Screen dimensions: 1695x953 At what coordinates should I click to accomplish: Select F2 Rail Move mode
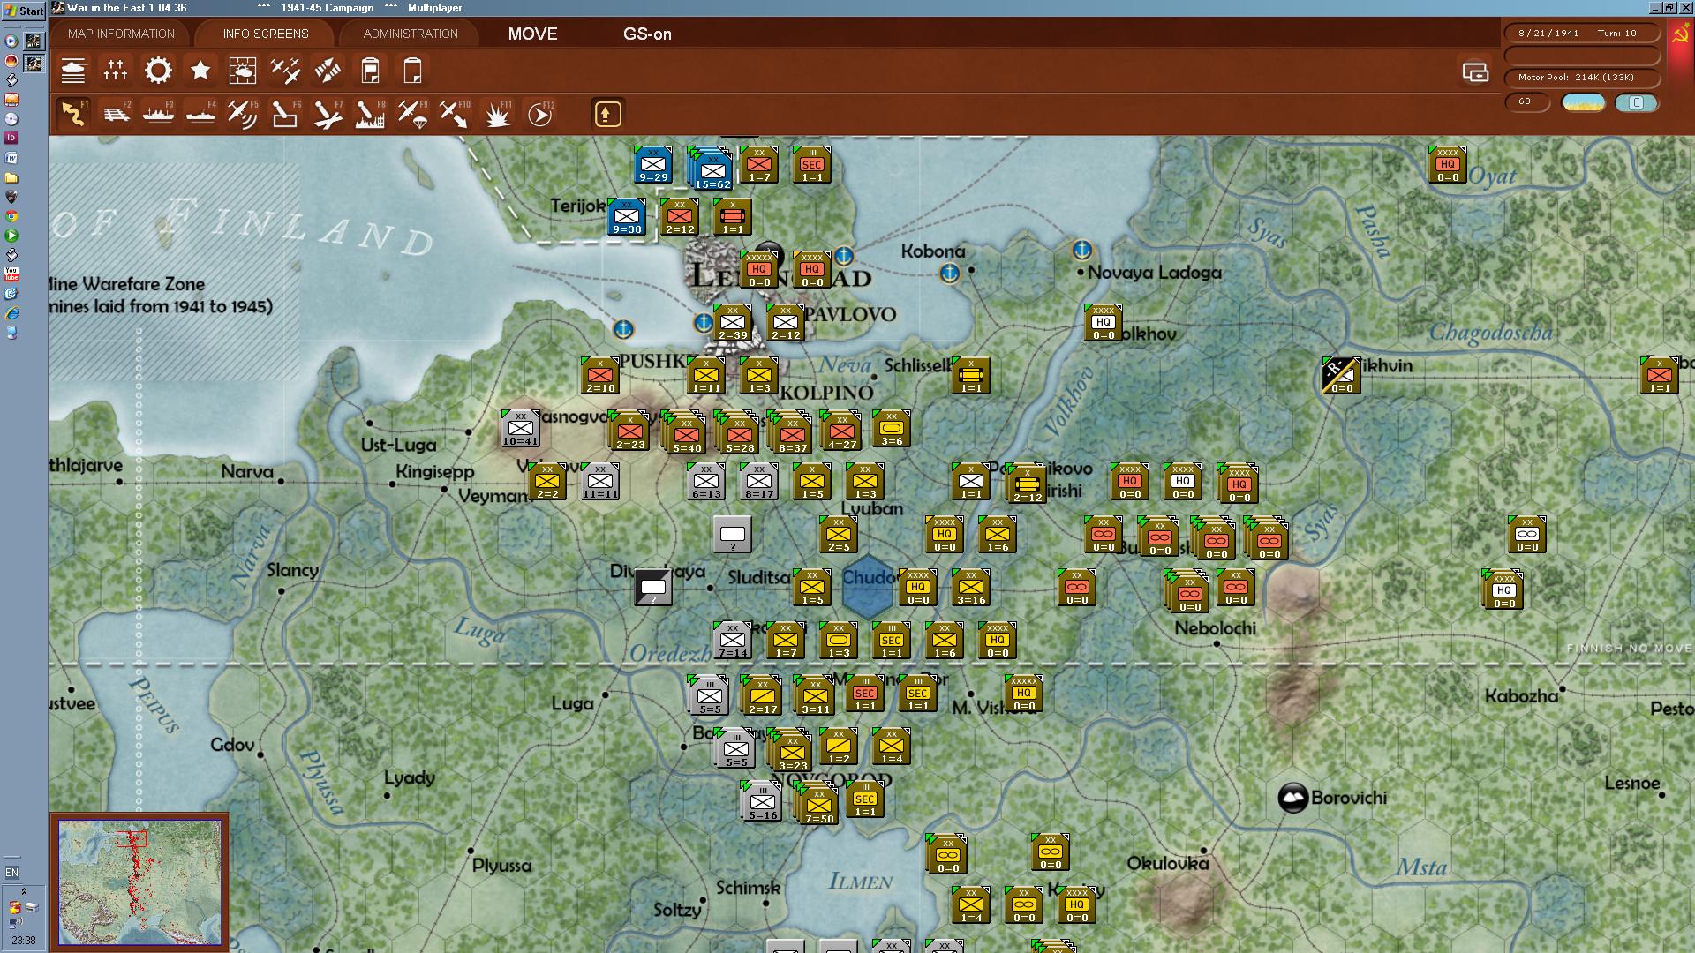tap(116, 114)
